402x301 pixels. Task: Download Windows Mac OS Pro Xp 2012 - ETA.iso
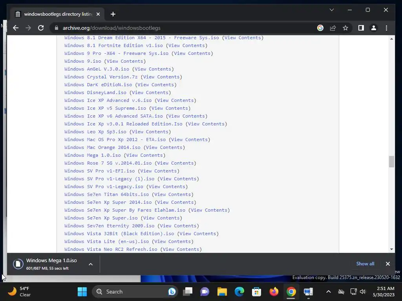point(115,140)
